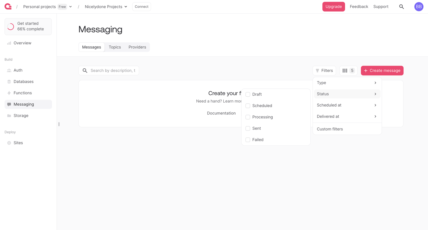Click the Storage folder icon
This screenshot has width=428, height=230.
[x=9, y=116]
